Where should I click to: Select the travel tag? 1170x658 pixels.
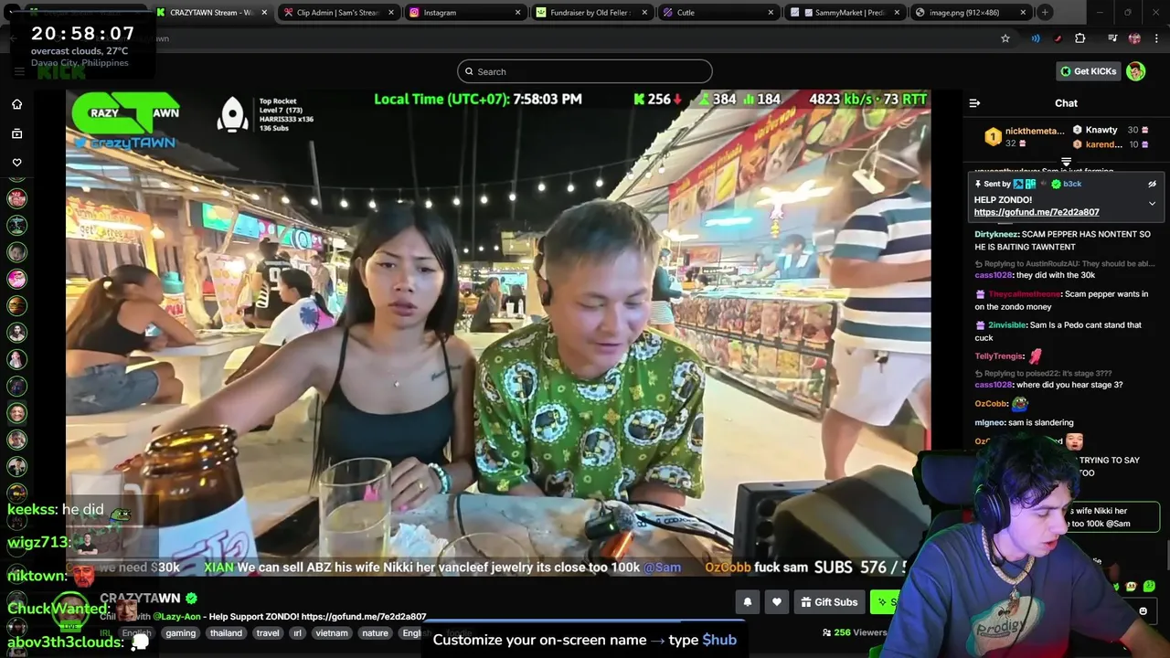pyautogui.click(x=268, y=633)
